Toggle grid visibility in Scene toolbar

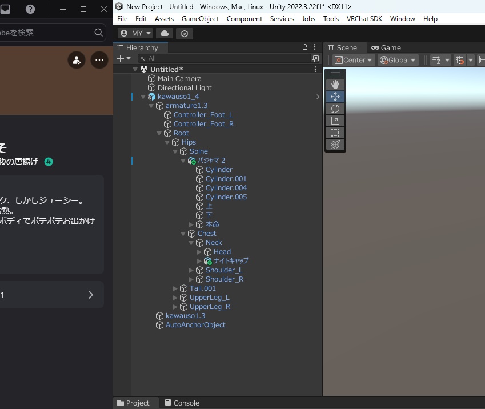[x=436, y=60]
